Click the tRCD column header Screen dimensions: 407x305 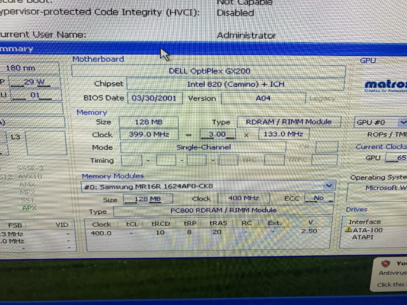[x=161, y=224]
